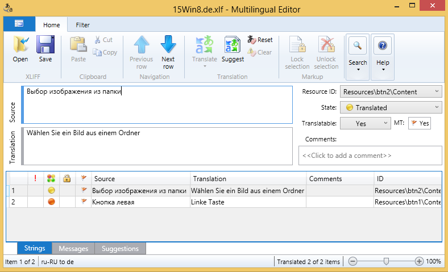The width and height of the screenshot is (448, 272).
Task: Switch to the Filter ribbon tab
Action: tap(82, 25)
